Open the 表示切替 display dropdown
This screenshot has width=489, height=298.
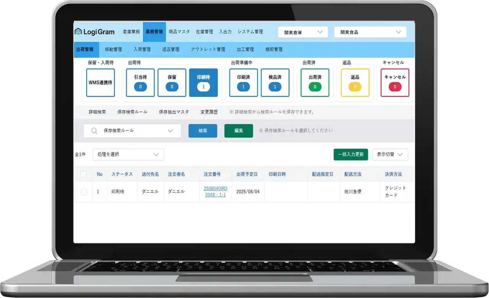click(390, 155)
